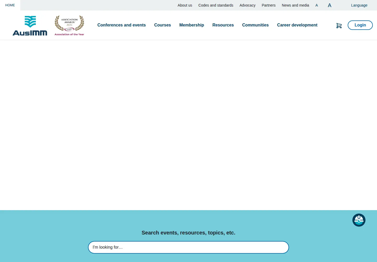Go to the HOME tab
Image resolution: width=377 pixels, height=262 pixels.
click(x=10, y=5)
